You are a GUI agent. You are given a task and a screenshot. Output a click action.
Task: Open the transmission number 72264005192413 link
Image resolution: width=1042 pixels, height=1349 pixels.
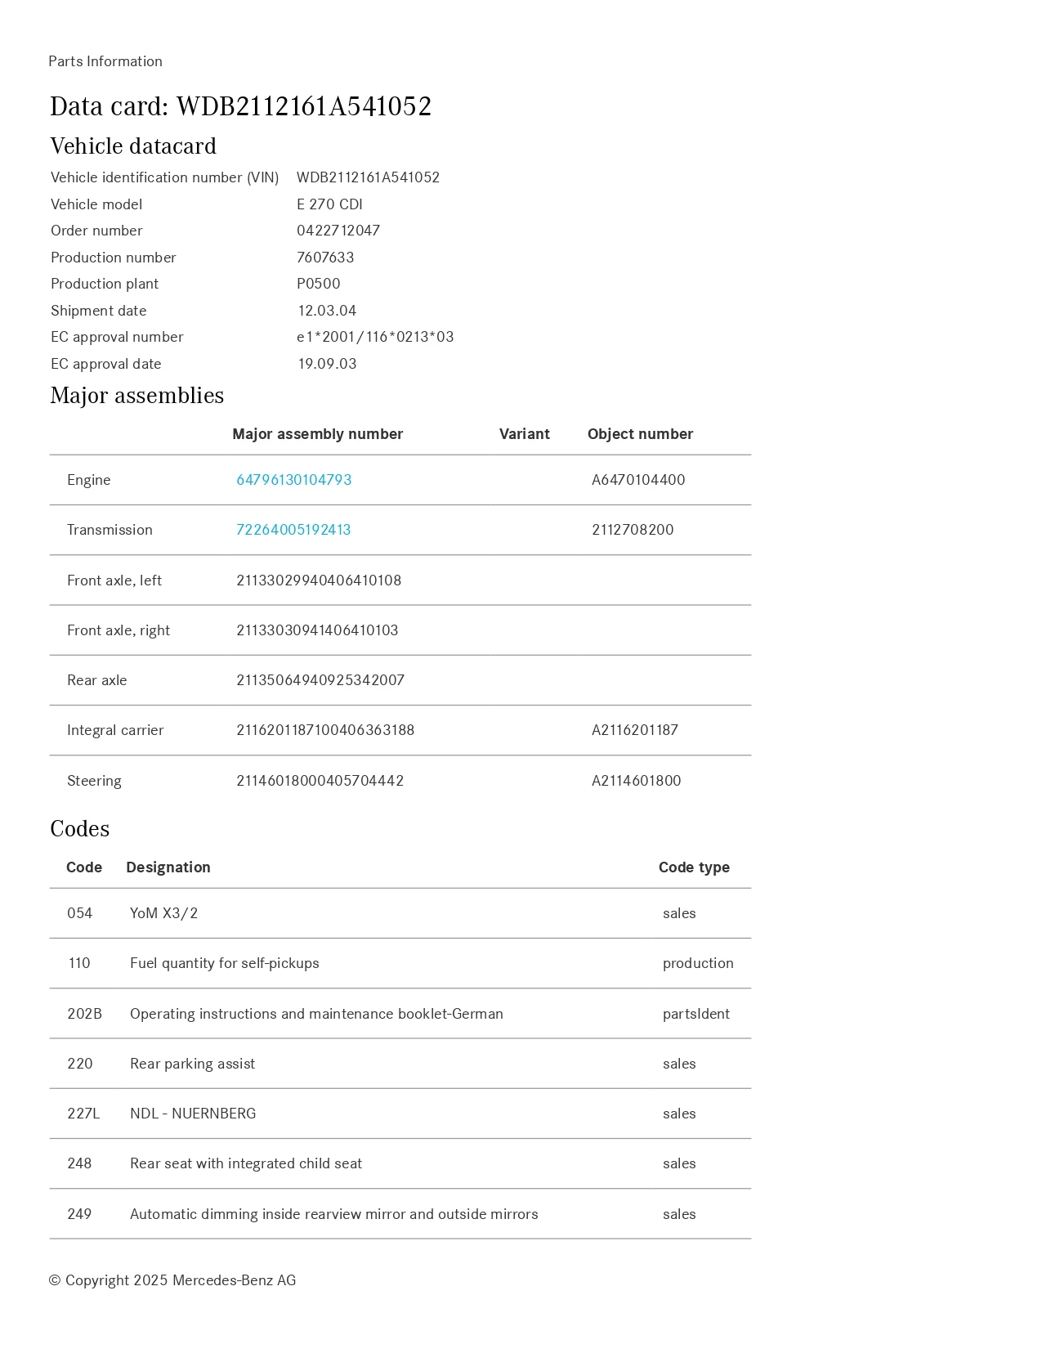click(293, 530)
